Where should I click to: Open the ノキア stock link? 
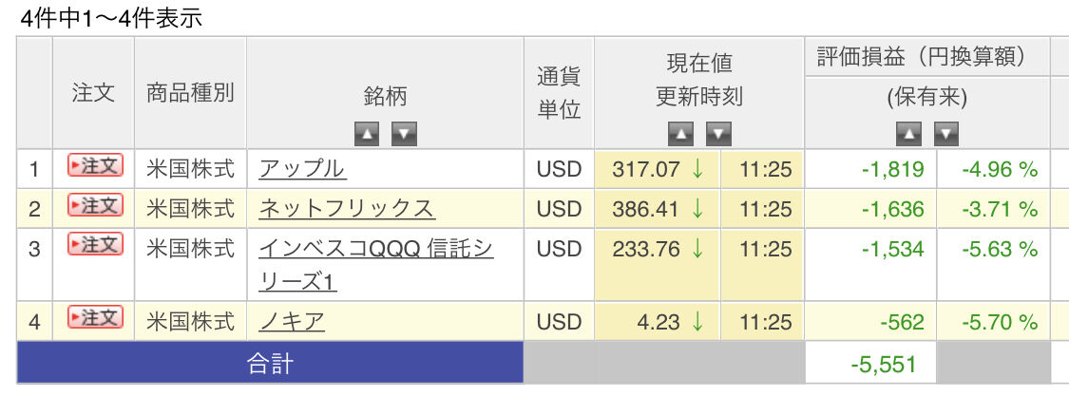(292, 322)
